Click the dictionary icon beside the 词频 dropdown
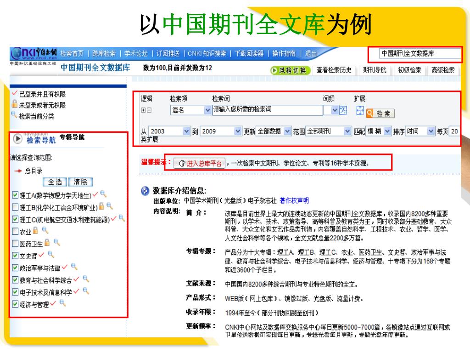This screenshot has height=353, width=470. tap(343, 110)
